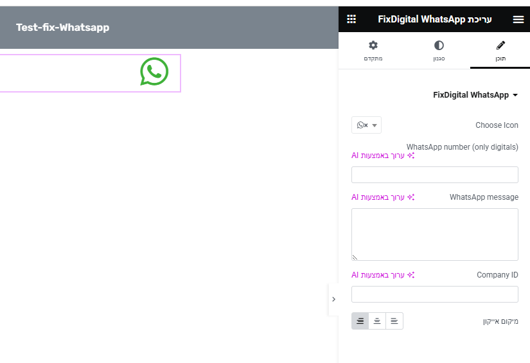Select the green WhatsApp icon in preview
The width and height of the screenshot is (530, 363).
pos(154,72)
